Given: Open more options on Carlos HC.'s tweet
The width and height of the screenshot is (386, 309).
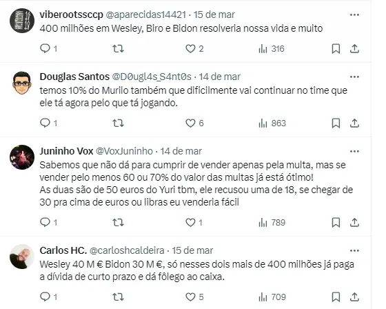Looking at the screenshot, I should point(354,251).
